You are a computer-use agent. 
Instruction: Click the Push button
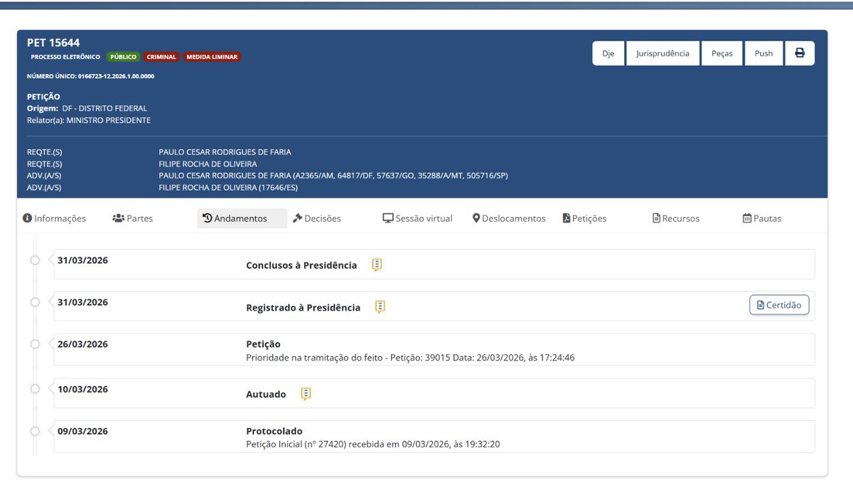764,53
